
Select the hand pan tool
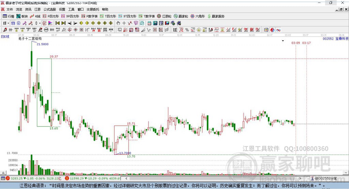[118, 23]
